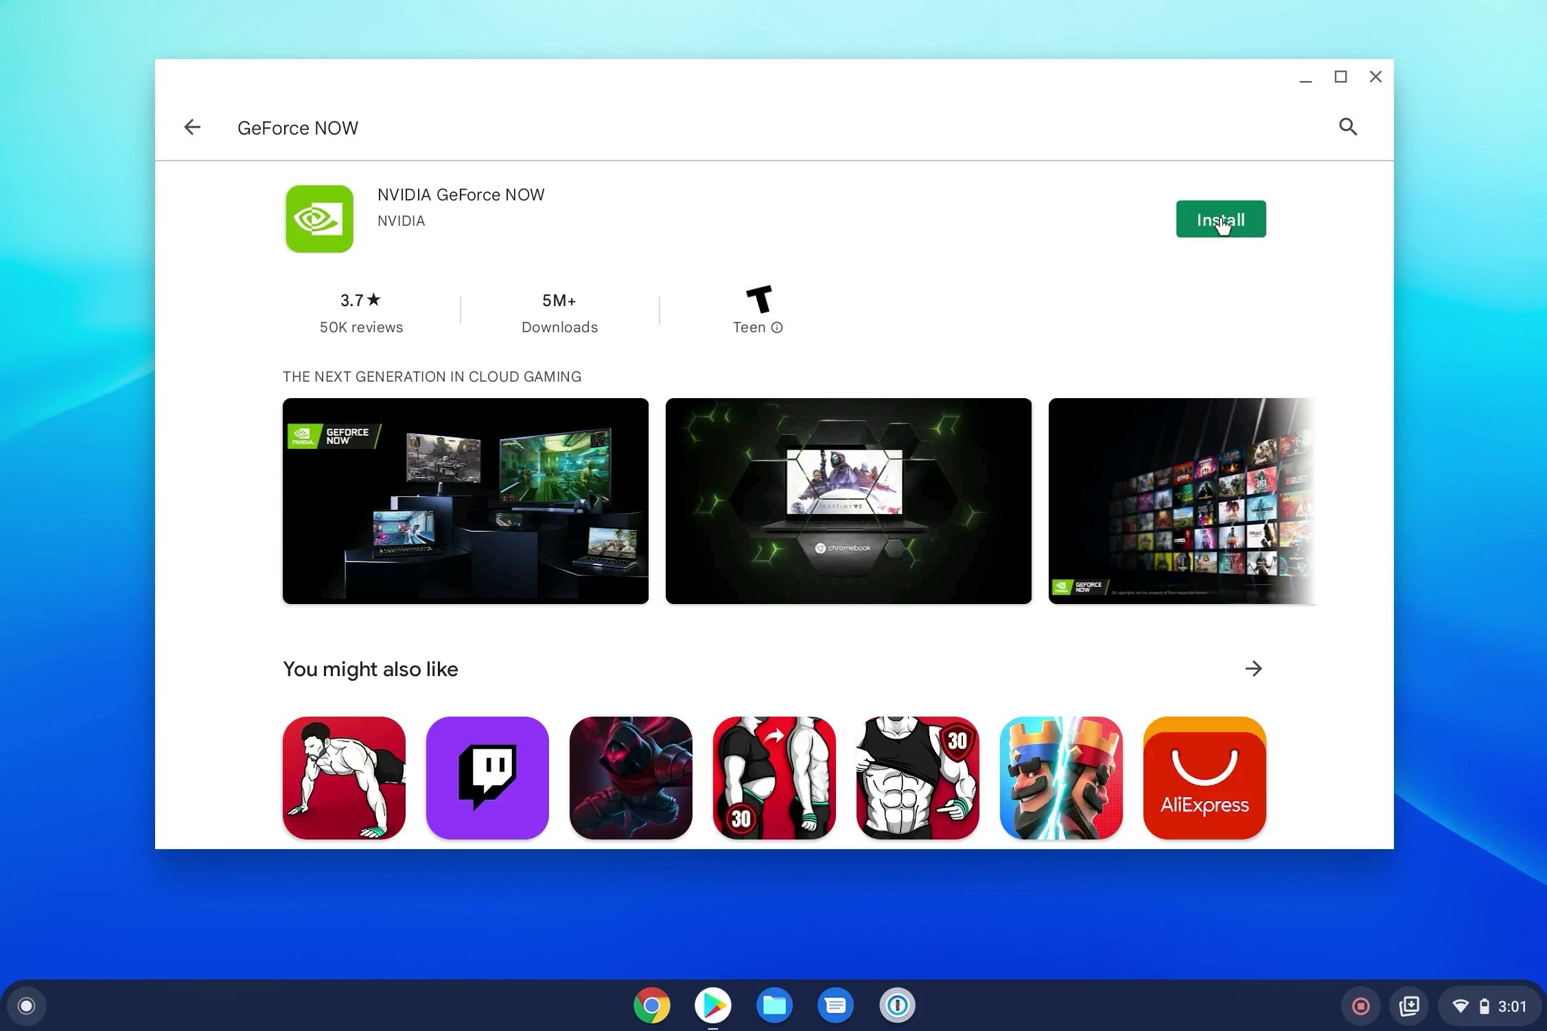Go back using the arrow icon
The width and height of the screenshot is (1547, 1031).
click(x=192, y=127)
